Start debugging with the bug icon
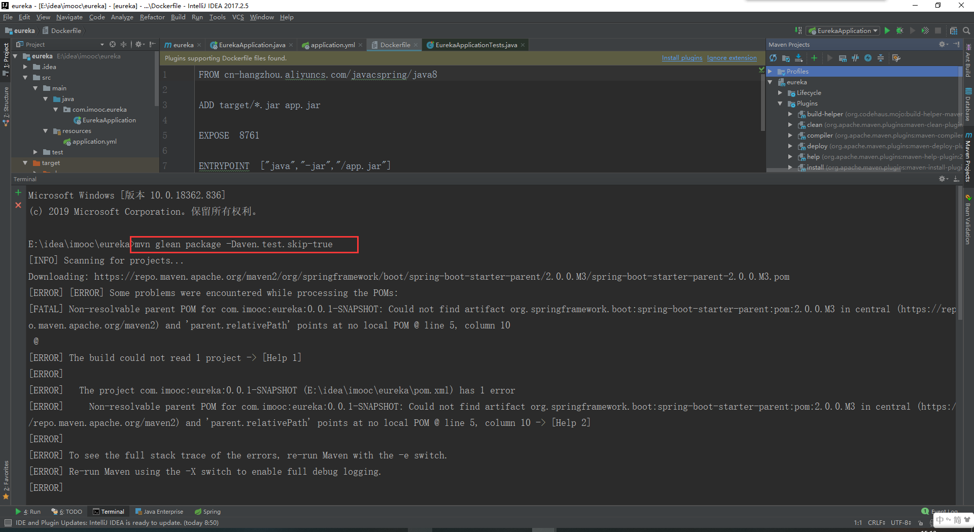 point(900,30)
